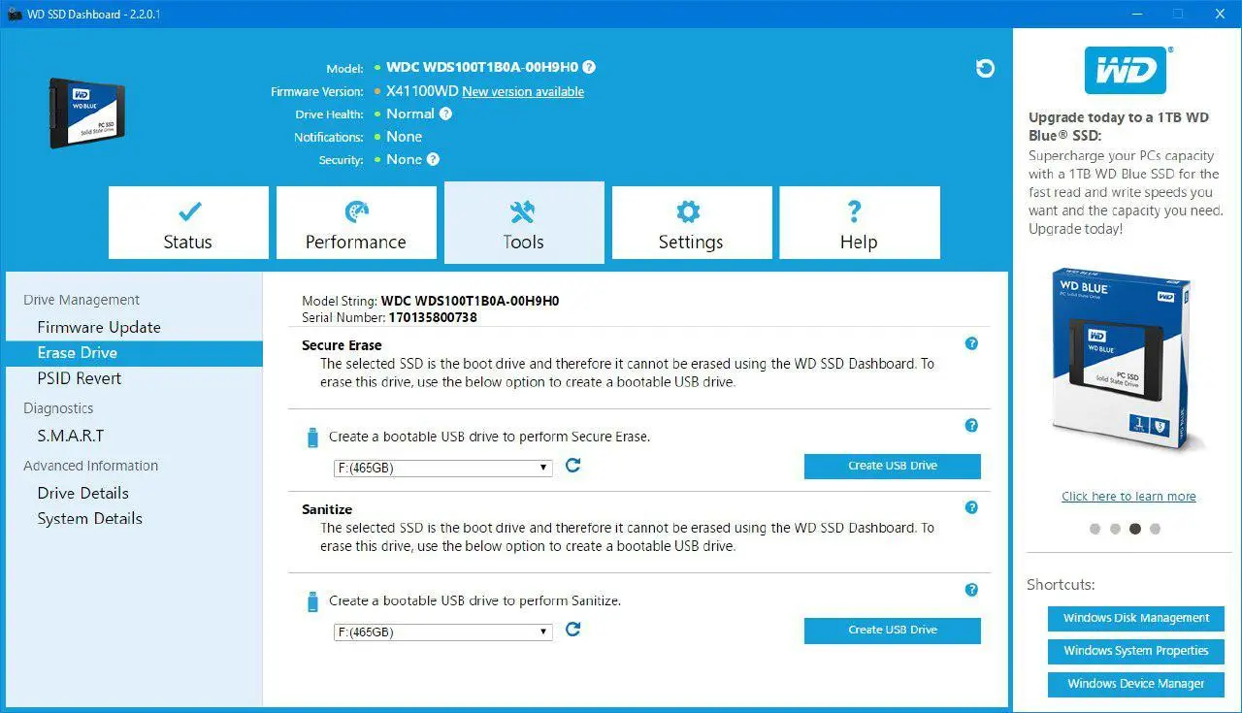Open the Sanitize USB drive dropdown

point(443,632)
